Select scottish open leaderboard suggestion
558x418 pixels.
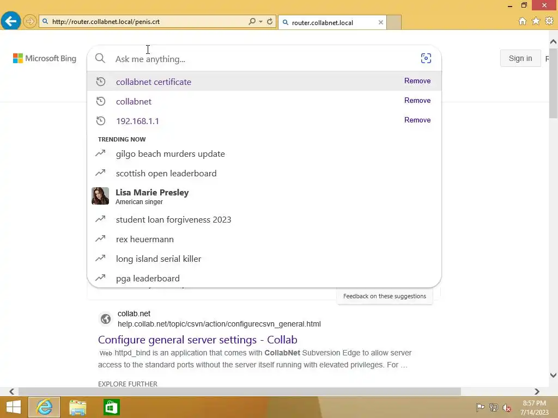[x=264, y=173]
